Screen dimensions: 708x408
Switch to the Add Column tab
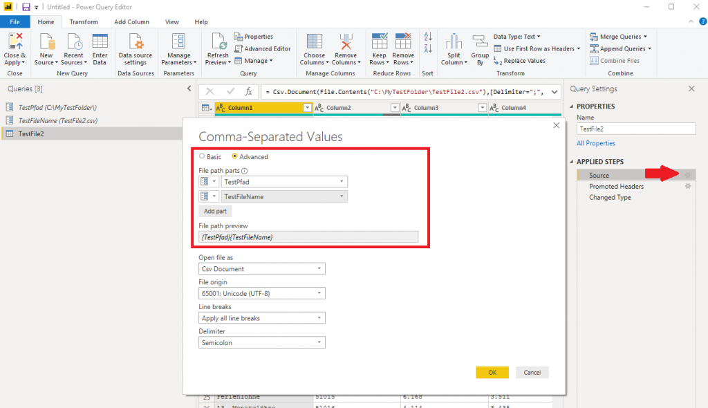point(131,21)
